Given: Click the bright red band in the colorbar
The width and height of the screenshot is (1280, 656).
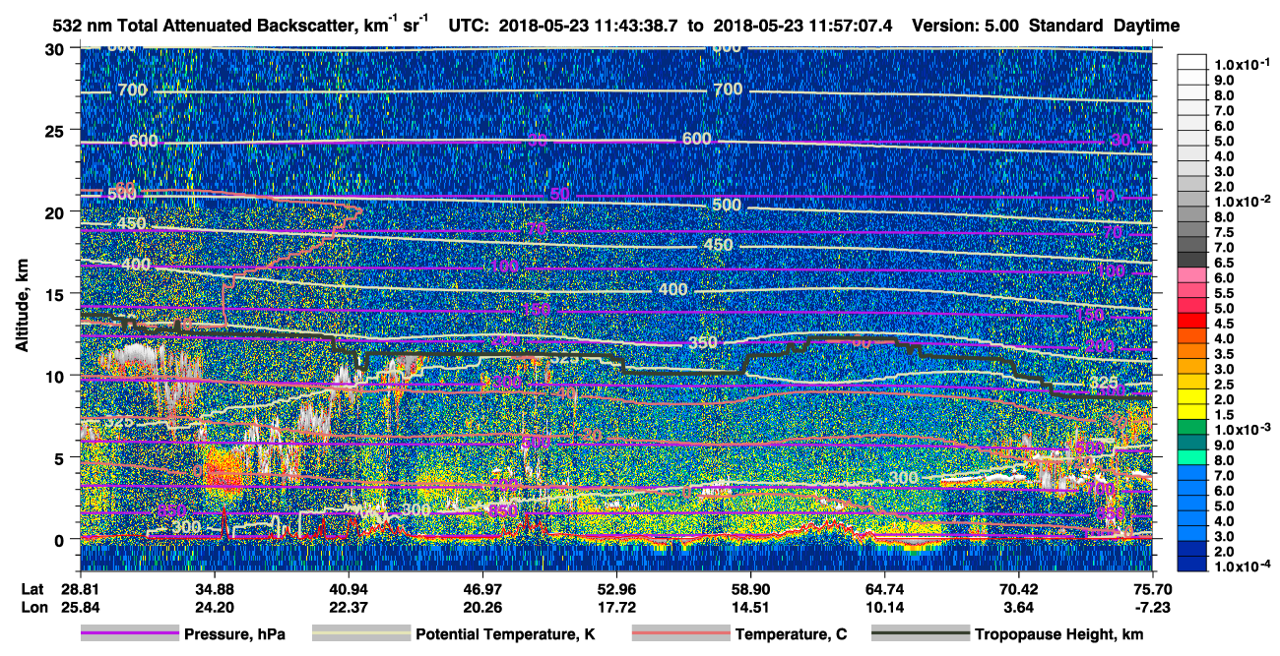Looking at the screenshot, I should pos(1193,320).
